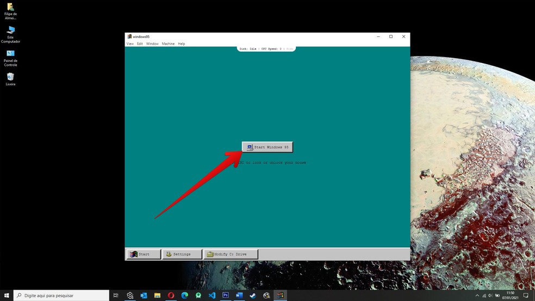535x301 pixels.
Task: Open emulator Settings in the bottom bar
Action: pyautogui.click(x=182, y=254)
